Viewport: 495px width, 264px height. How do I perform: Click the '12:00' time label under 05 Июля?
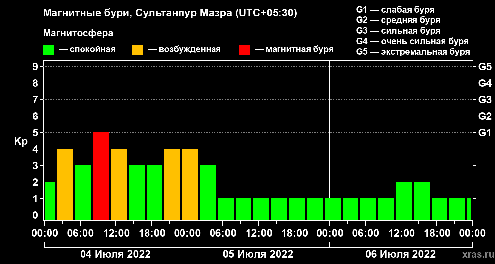[258, 233]
